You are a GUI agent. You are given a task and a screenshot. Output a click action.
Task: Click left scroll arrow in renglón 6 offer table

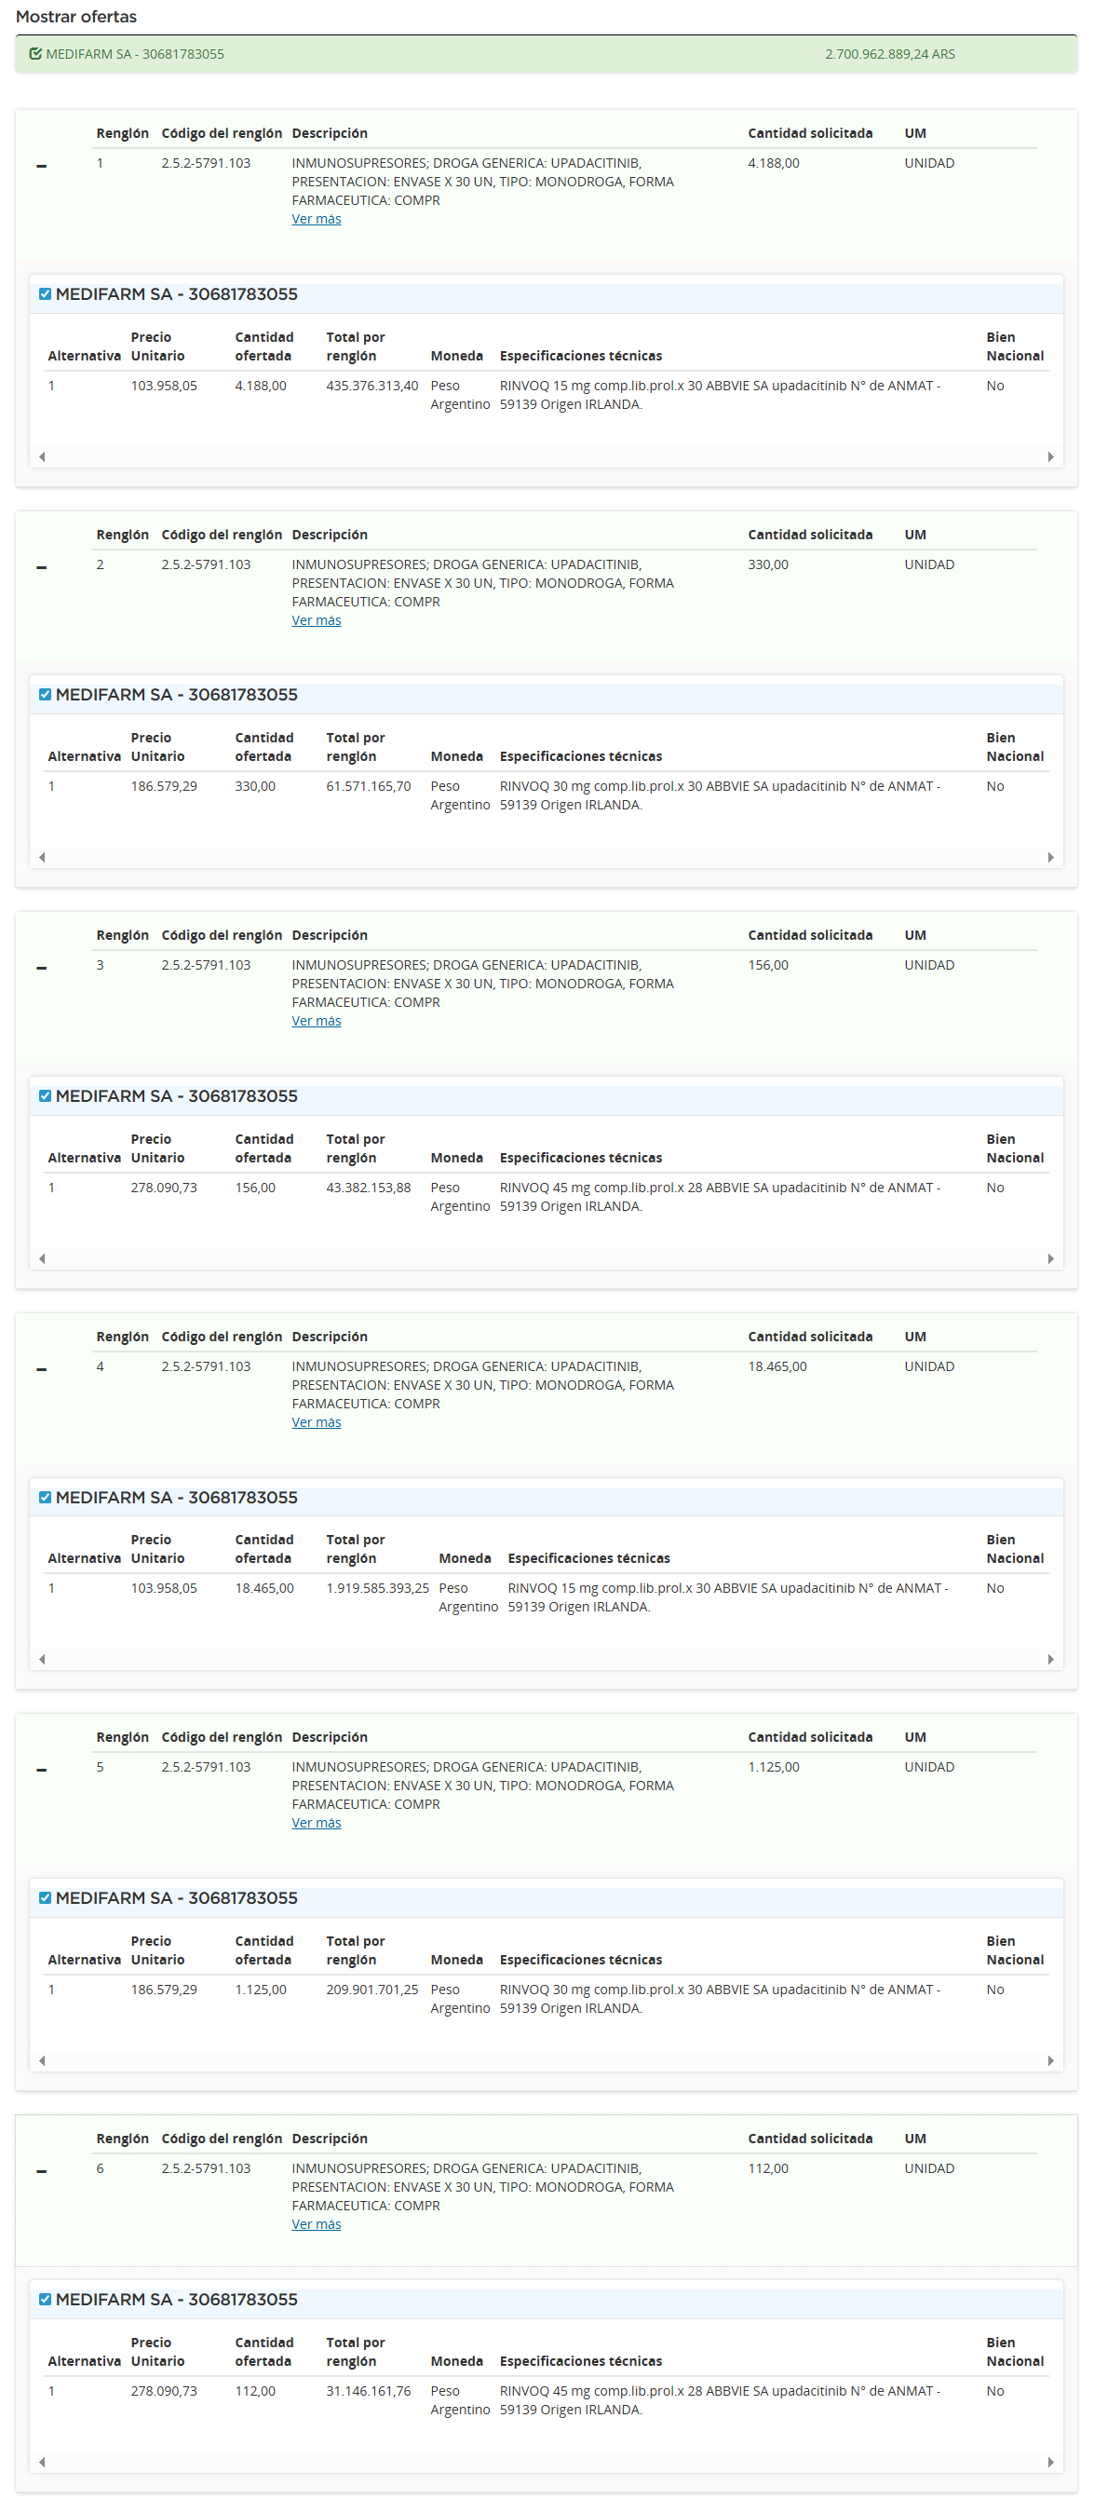click(42, 2461)
